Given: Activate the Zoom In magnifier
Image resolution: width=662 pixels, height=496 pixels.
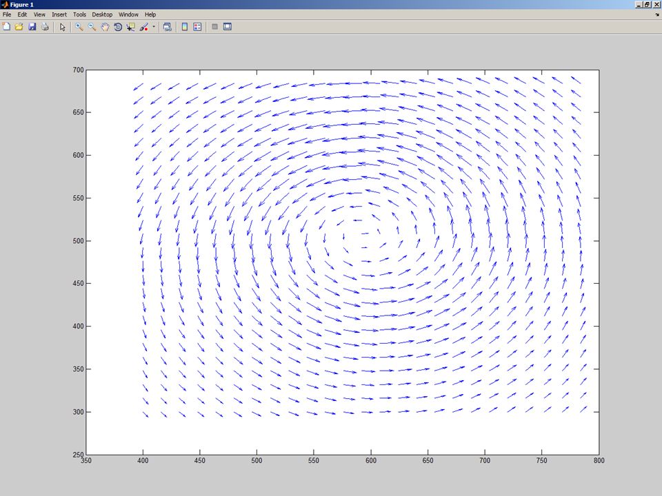Looking at the screenshot, I should tap(79, 27).
